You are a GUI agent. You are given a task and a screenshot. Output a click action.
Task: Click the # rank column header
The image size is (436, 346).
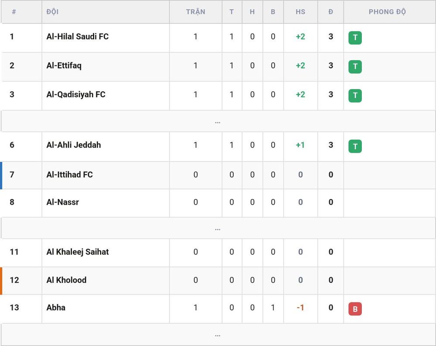coord(14,12)
